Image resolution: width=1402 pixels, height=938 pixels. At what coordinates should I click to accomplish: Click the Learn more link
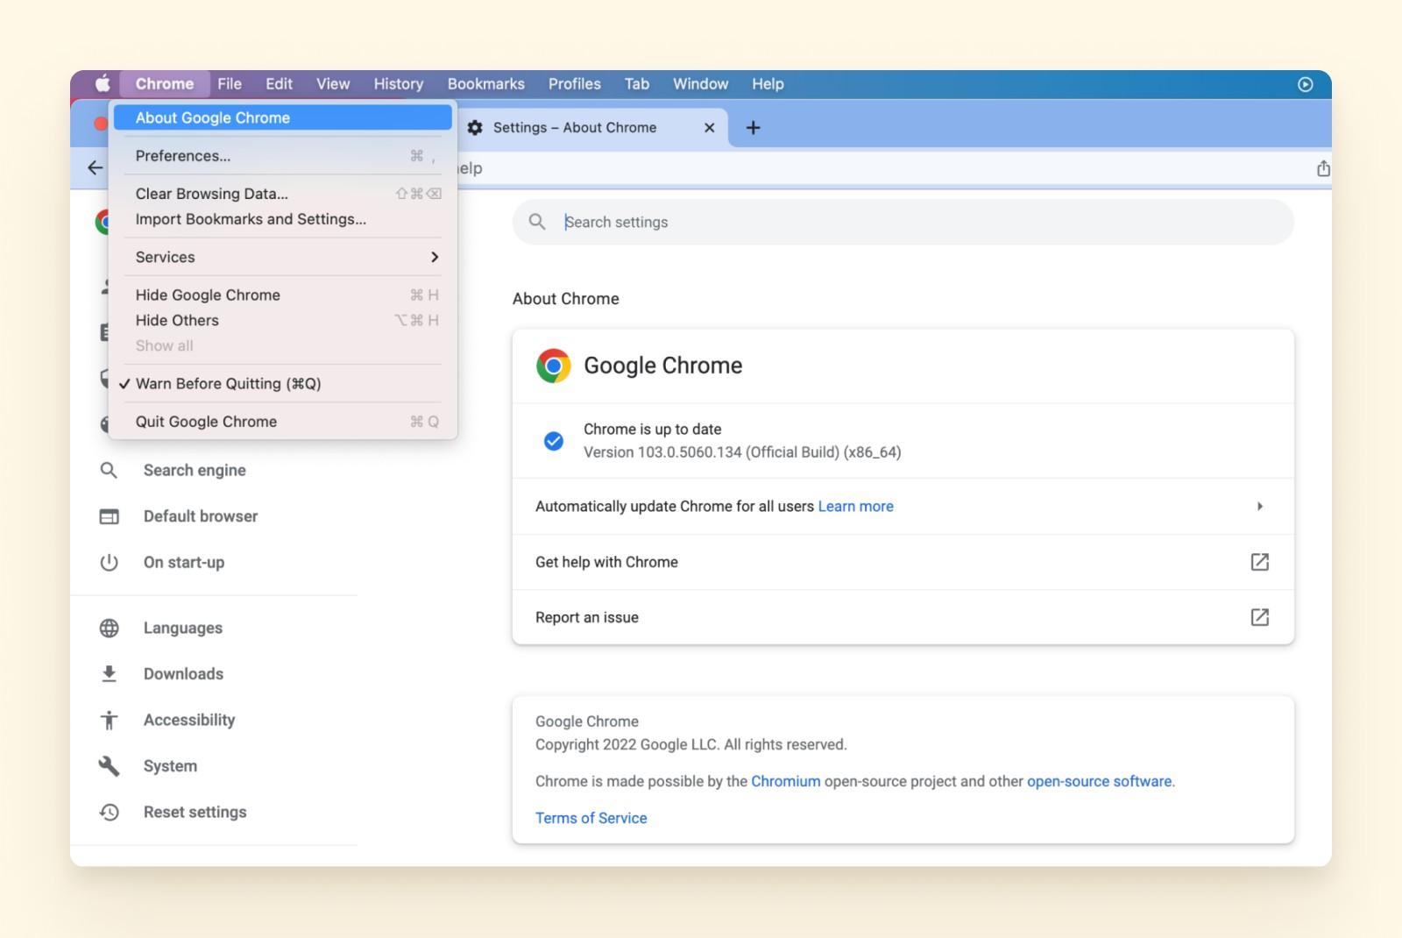pos(856,507)
